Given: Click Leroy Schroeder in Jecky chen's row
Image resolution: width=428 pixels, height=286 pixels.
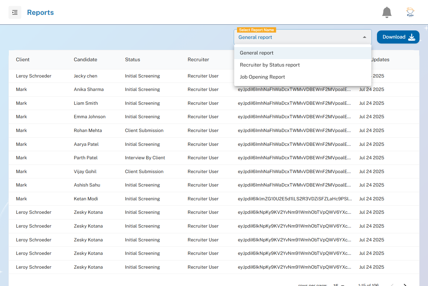Looking at the screenshot, I should pos(34,76).
